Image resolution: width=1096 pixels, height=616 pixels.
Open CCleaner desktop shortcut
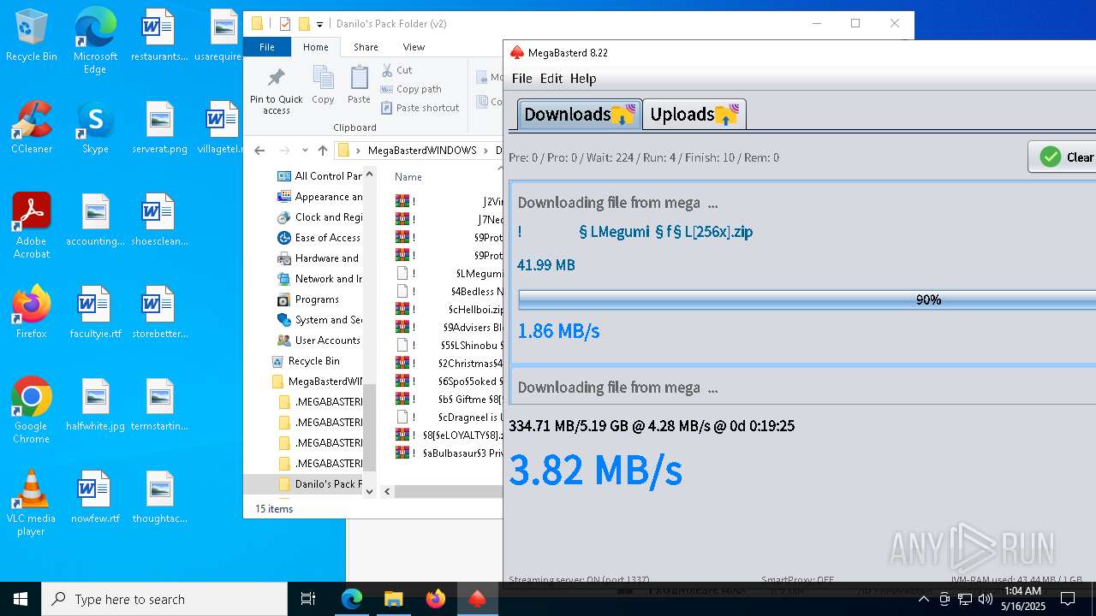(32, 127)
